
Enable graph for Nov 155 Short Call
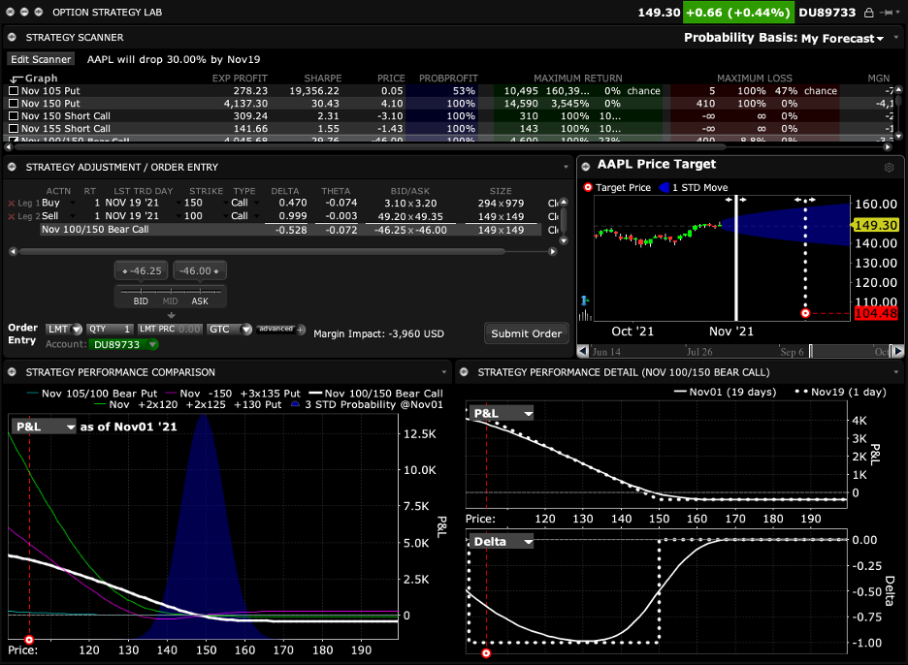14,129
